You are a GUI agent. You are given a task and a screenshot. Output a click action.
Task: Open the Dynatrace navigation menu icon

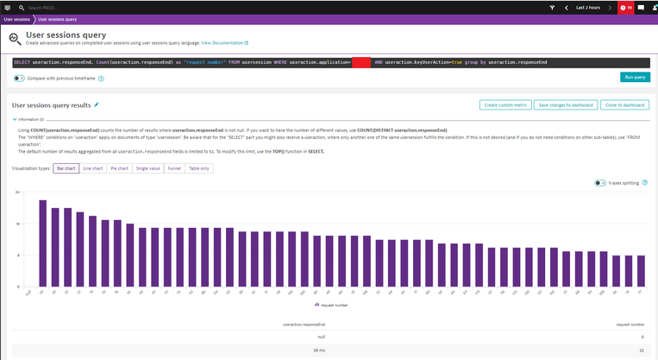click(x=7, y=7)
